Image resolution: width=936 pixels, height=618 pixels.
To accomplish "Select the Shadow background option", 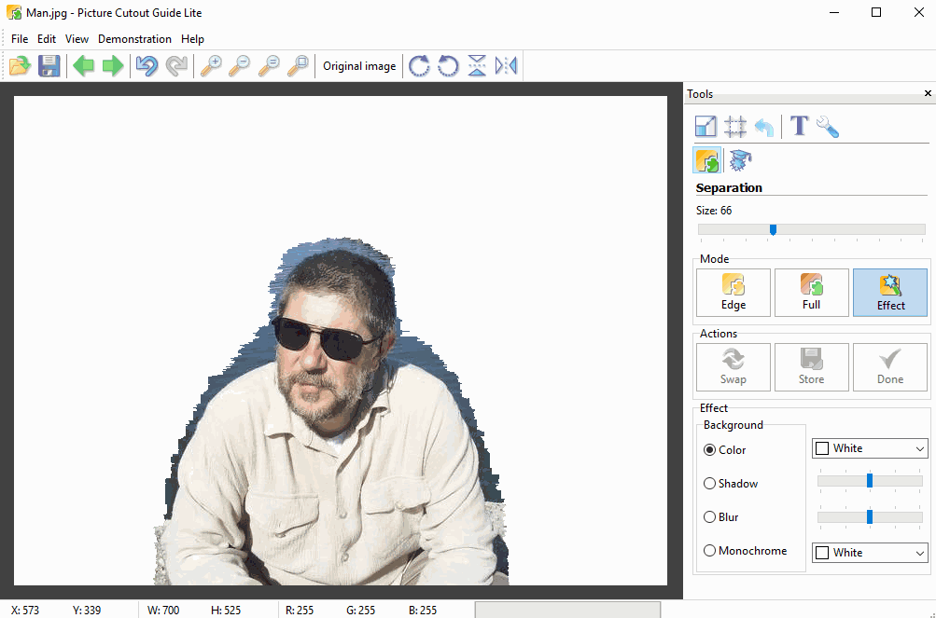I will [x=732, y=483].
